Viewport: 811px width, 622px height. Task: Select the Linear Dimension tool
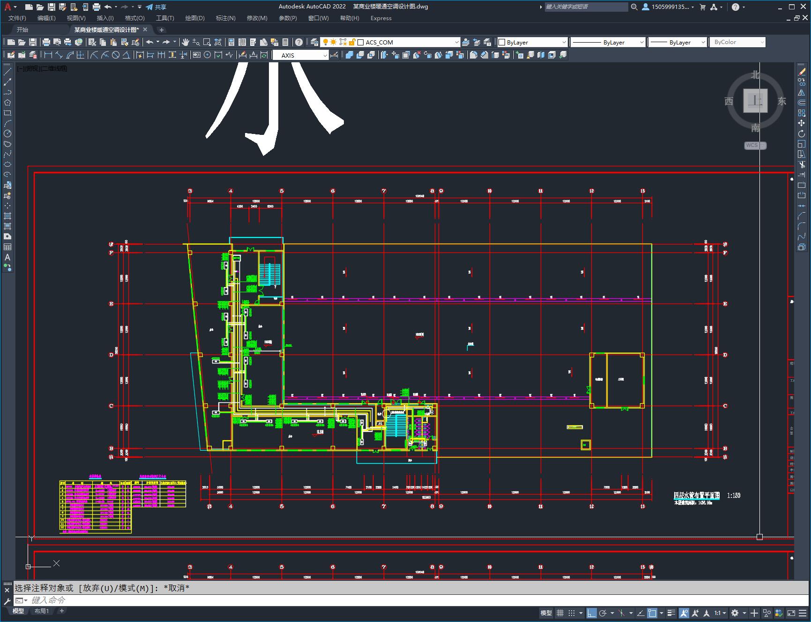coord(48,55)
